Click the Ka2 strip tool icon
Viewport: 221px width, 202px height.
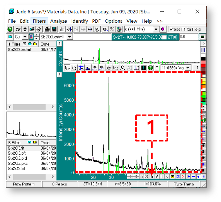[x=116, y=68]
